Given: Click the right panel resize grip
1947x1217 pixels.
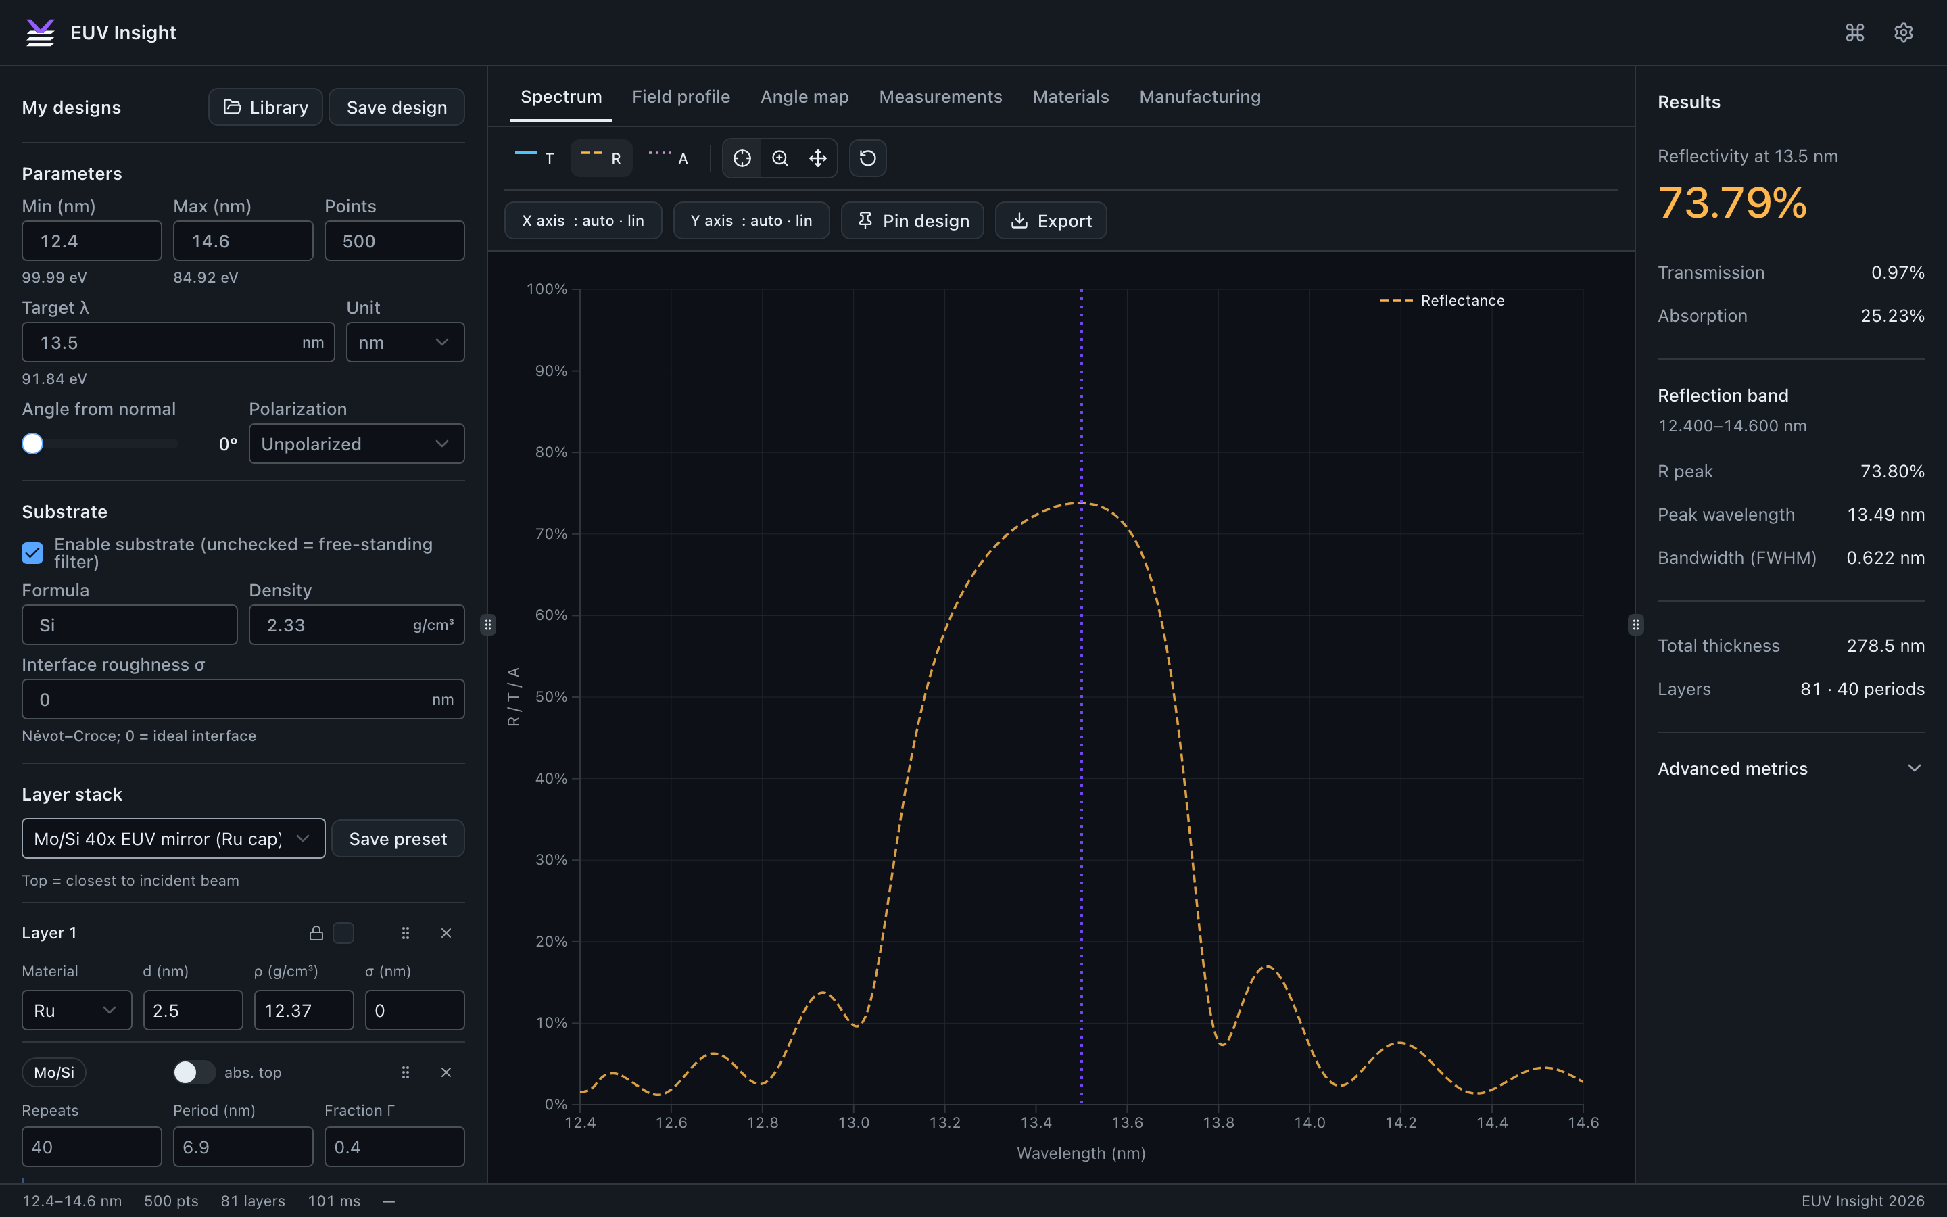Looking at the screenshot, I should point(1635,625).
